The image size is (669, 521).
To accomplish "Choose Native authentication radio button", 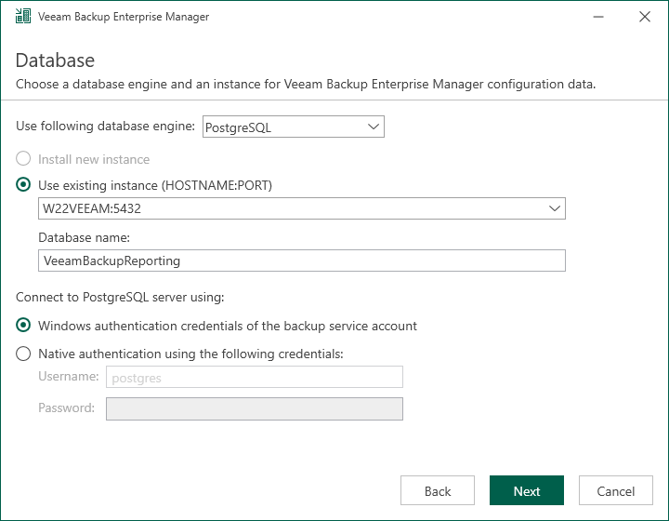I will [x=23, y=354].
